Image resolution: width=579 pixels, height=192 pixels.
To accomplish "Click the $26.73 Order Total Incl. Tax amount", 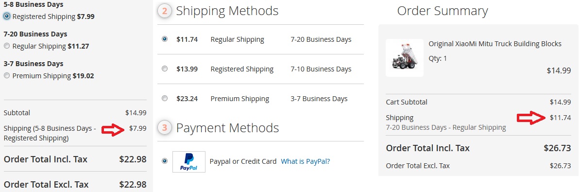I will click(x=557, y=148).
